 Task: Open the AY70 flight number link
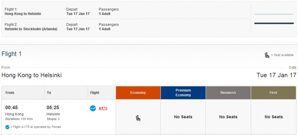(103, 108)
